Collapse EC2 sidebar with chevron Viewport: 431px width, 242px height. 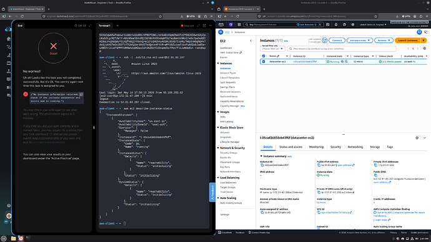pyautogui.click(x=250, y=41)
